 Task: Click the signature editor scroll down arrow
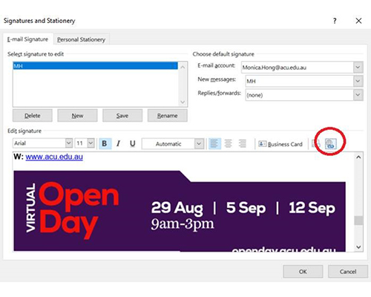[x=358, y=247]
